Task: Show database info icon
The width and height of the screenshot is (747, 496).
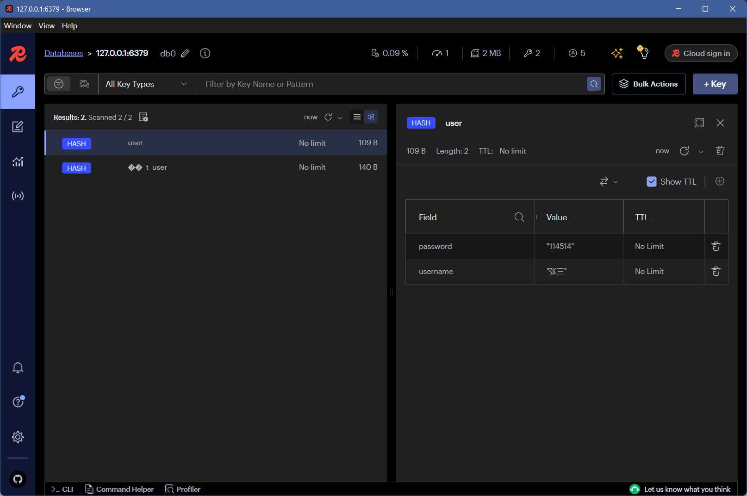Action: point(205,53)
